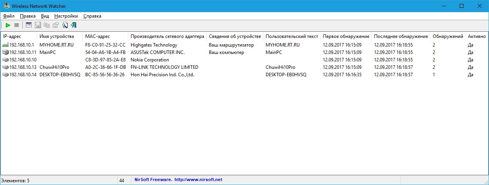Image resolution: width=489 pixels, height=185 pixels.
Task: Click the Элементов: 5 status bar entry
Action: click(x=15, y=181)
